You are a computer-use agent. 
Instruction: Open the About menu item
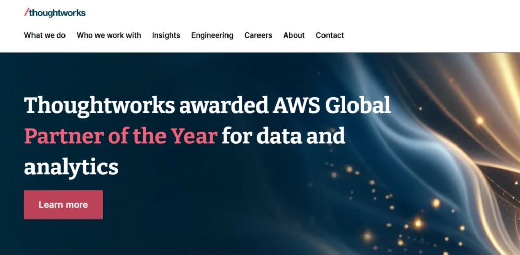(x=294, y=35)
